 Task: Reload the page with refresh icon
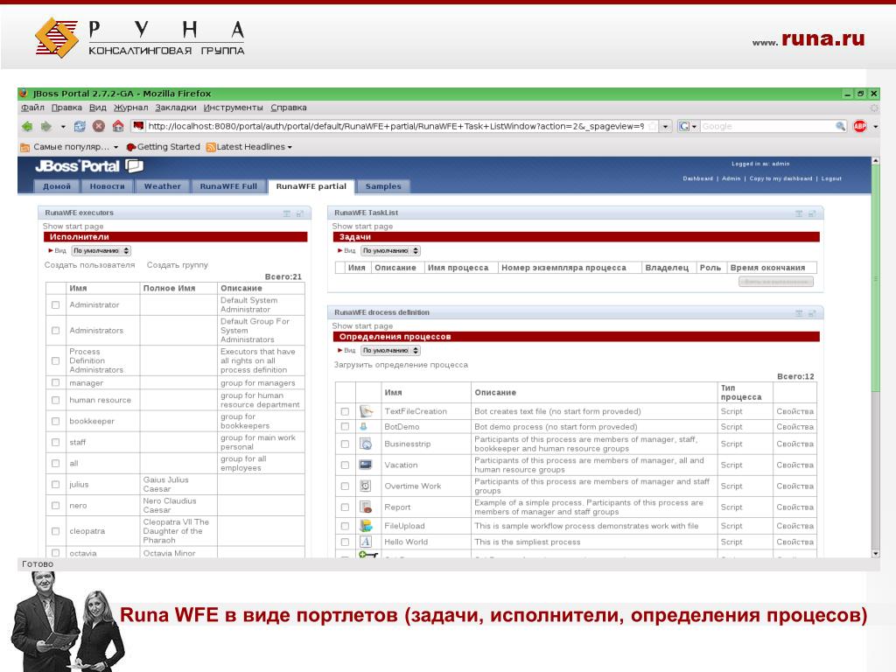80,126
